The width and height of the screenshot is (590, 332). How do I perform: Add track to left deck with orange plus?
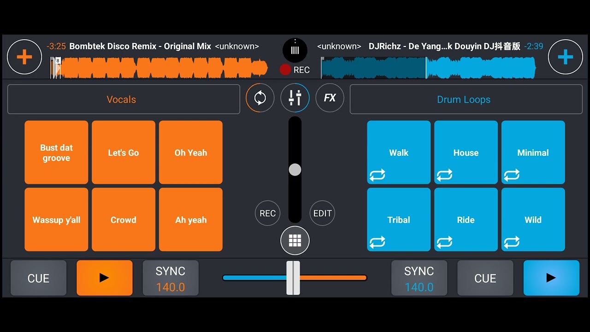point(24,57)
